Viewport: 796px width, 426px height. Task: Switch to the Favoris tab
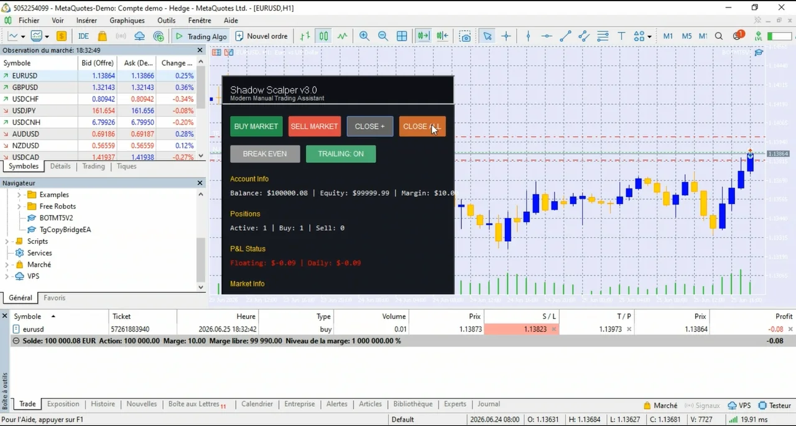[55, 298]
